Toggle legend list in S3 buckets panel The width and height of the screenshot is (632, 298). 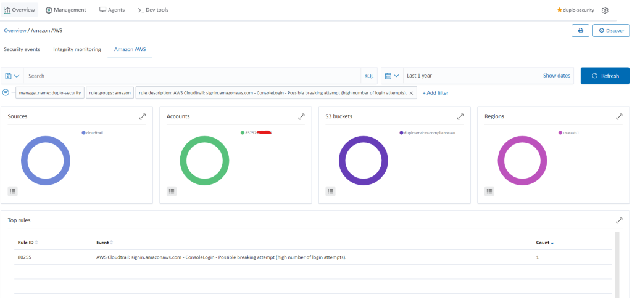[x=330, y=191]
